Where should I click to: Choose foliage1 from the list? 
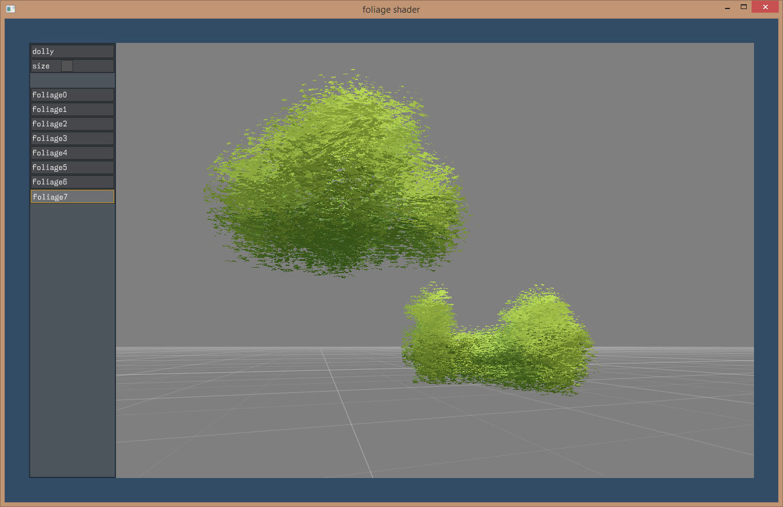[x=72, y=109]
